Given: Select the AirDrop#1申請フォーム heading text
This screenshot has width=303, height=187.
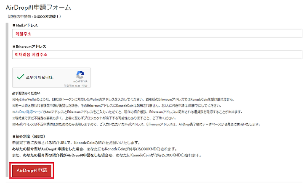Looking at the screenshot, I should click(38, 8).
